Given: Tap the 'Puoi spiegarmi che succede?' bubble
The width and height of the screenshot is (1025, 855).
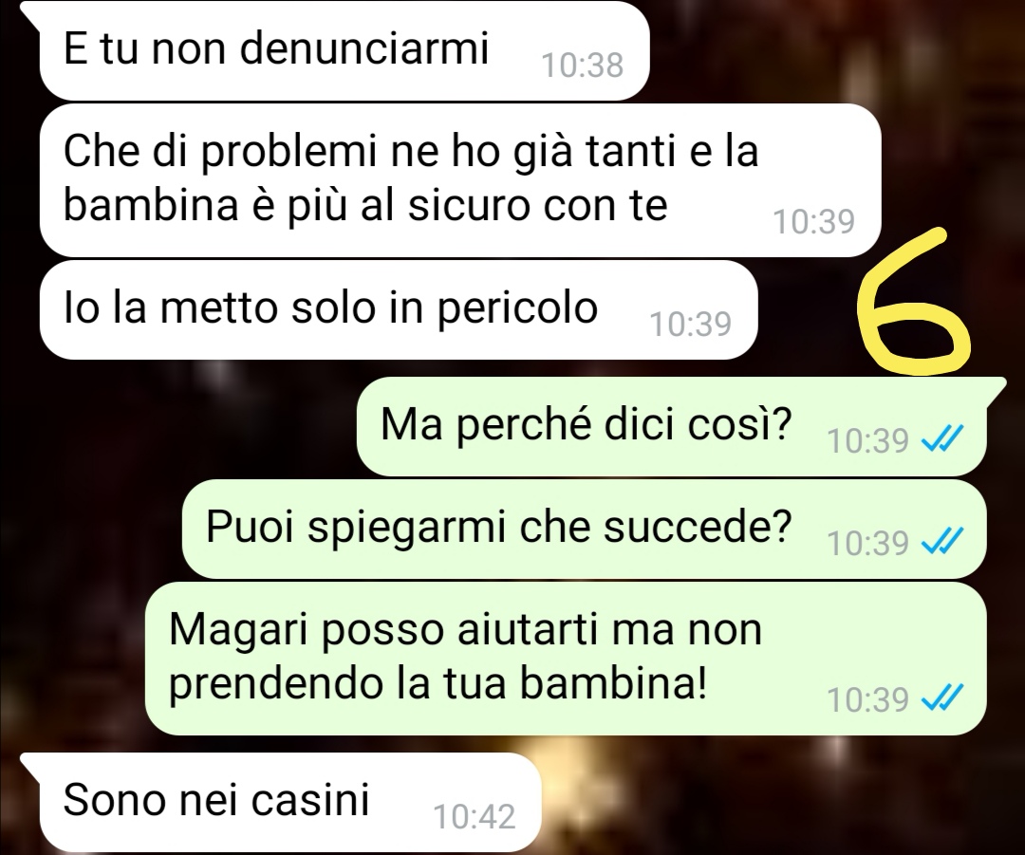Looking at the screenshot, I should pyautogui.click(x=584, y=529).
